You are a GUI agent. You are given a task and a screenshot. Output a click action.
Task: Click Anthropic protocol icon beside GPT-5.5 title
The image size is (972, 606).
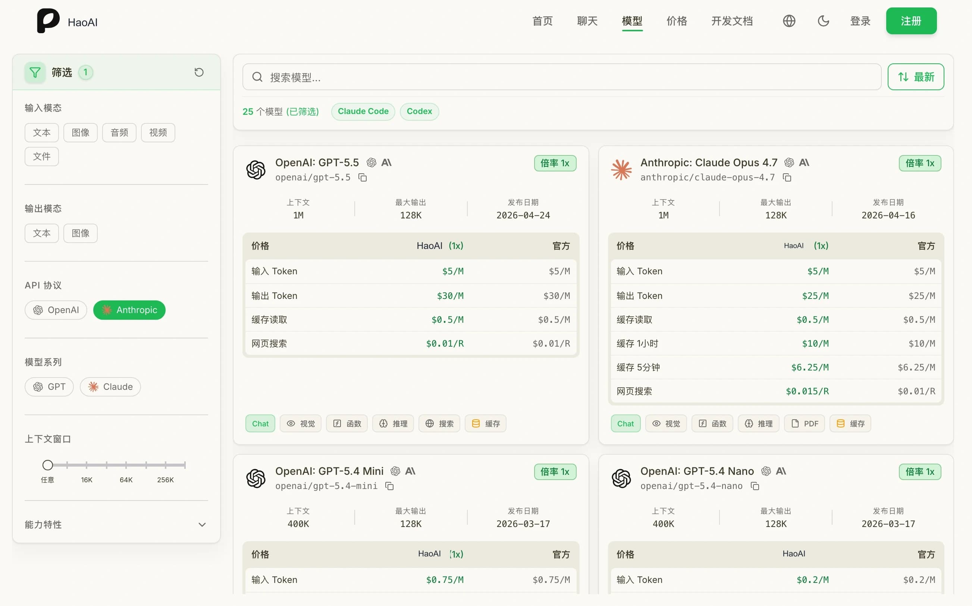386,162
